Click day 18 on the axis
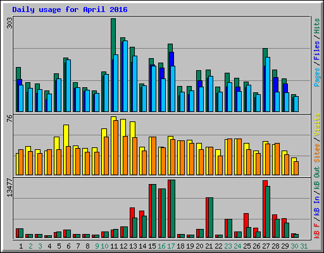The height and width of the screenshot is (253, 324). (180, 246)
